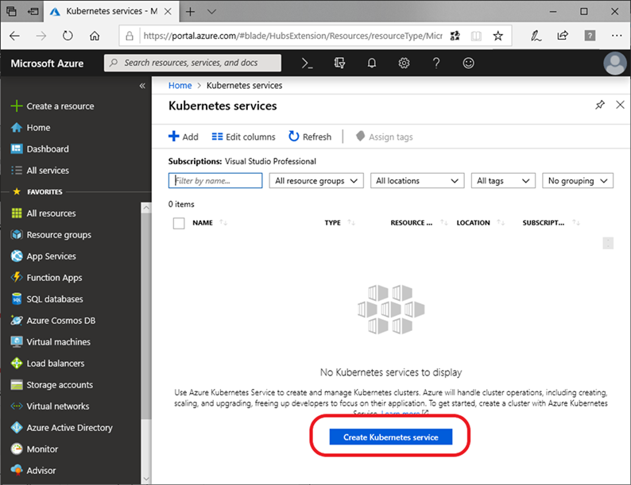Open Directory and subscription filter icon
The width and height of the screenshot is (631, 485).
click(339, 63)
